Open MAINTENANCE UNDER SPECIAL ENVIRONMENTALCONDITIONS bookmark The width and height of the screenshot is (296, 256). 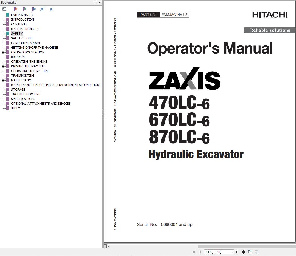click(x=56, y=85)
